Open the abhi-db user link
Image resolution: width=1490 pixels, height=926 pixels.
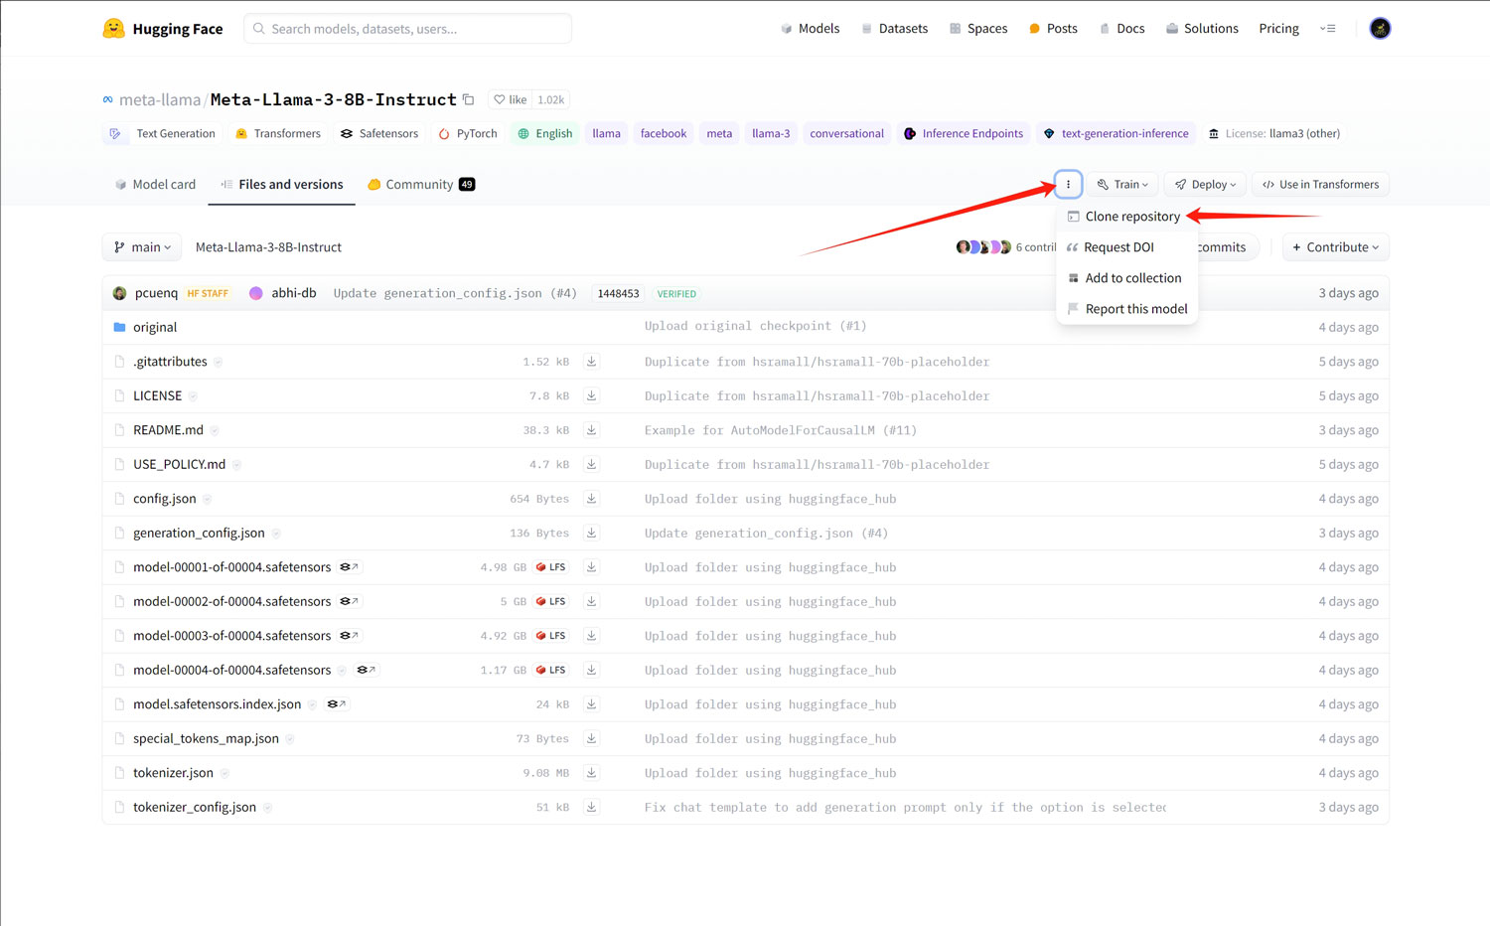(x=294, y=293)
